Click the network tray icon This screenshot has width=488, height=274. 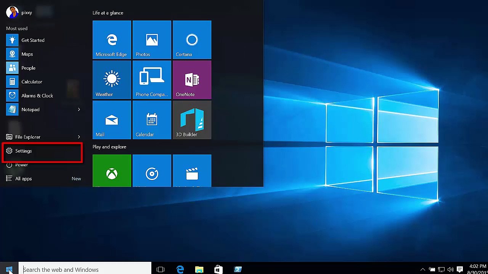[441, 269]
